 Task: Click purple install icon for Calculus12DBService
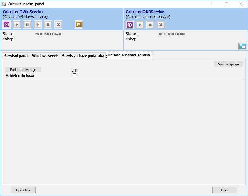tap(130, 25)
